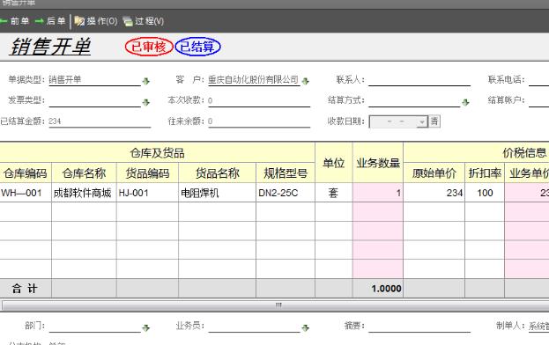The height and width of the screenshot is (345, 549).
Task: Open 发票类型 lookup arrow
Action: click(x=146, y=102)
